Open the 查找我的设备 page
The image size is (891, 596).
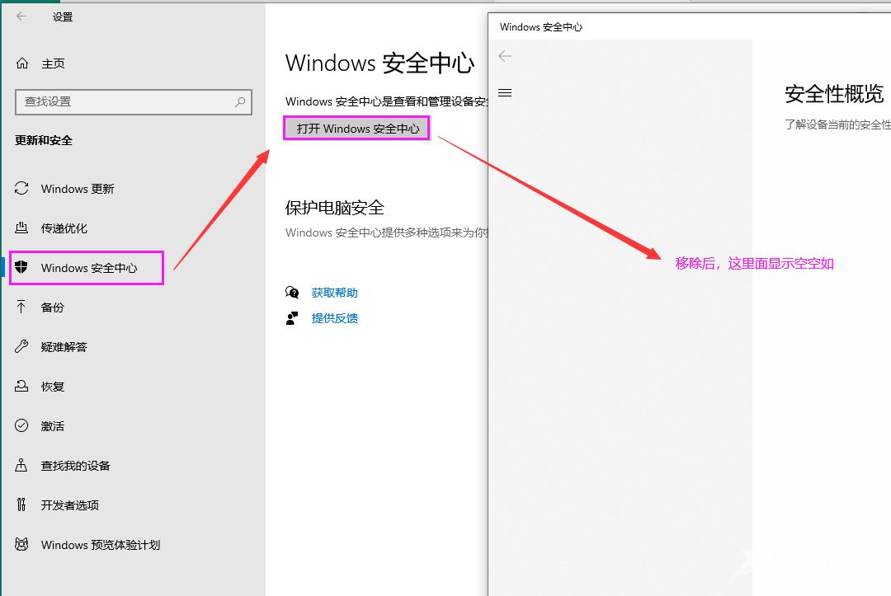point(76,466)
